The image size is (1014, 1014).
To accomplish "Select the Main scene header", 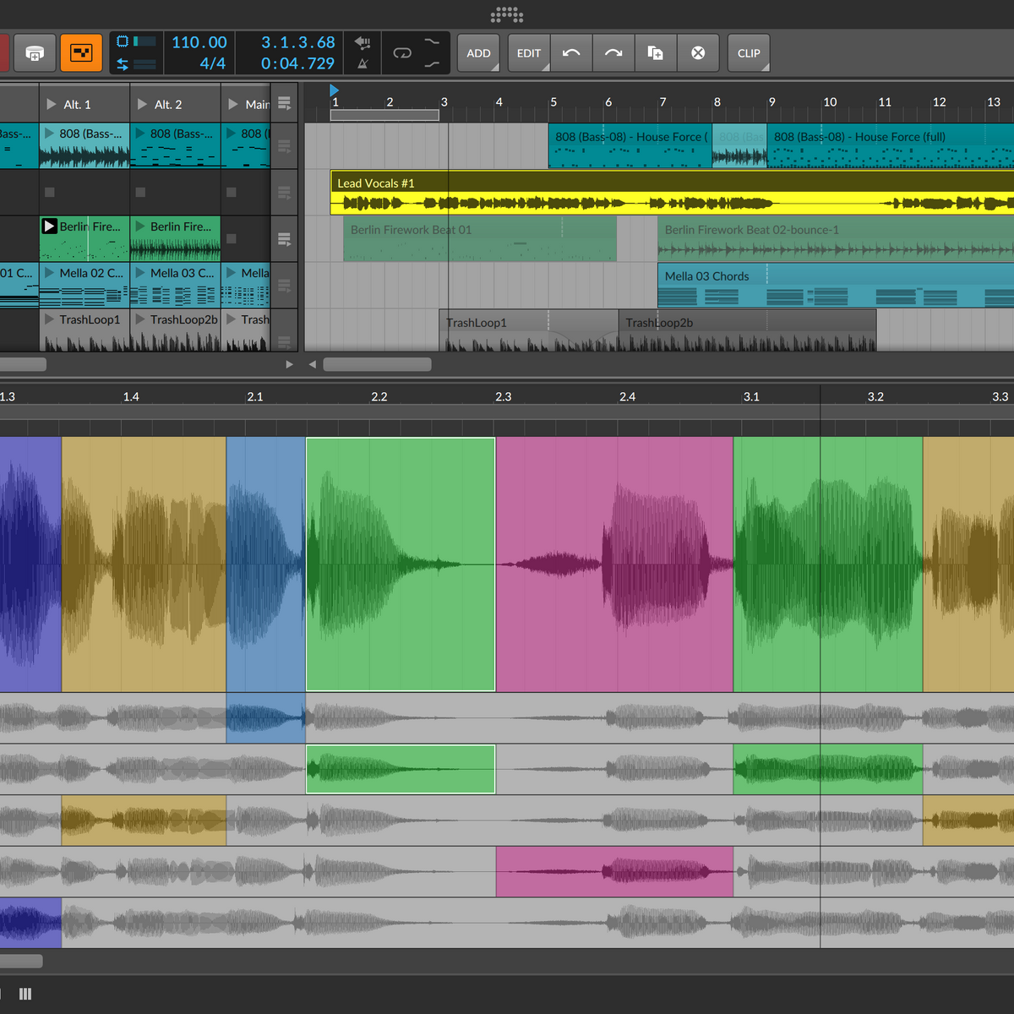I will [x=246, y=104].
